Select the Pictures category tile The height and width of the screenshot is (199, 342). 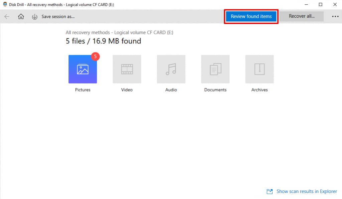83,69
